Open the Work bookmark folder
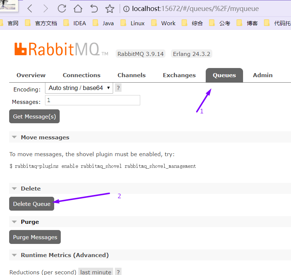Screen dimensions: 291x275 (x=163, y=23)
